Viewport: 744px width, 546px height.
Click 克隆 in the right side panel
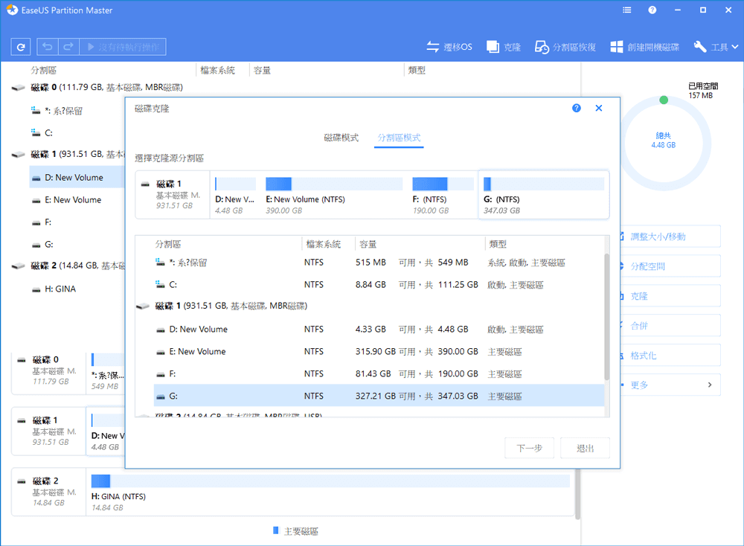(670, 296)
